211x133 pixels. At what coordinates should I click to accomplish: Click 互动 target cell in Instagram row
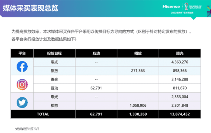pos(54,88)
